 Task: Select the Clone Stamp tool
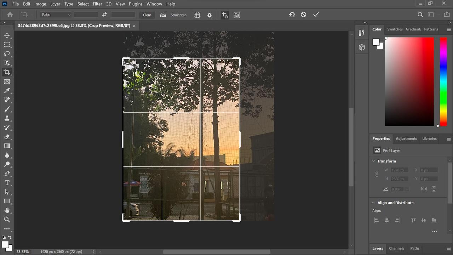7,118
